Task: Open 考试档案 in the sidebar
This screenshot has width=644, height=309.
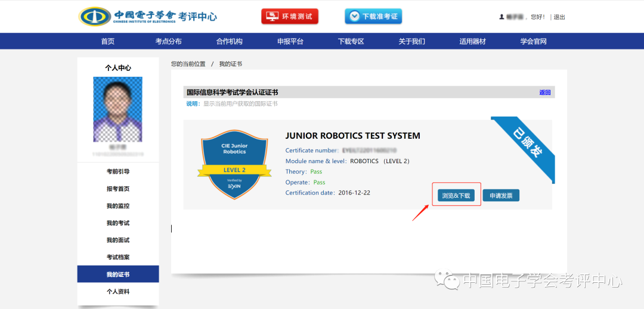Action: (x=118, y=257)
